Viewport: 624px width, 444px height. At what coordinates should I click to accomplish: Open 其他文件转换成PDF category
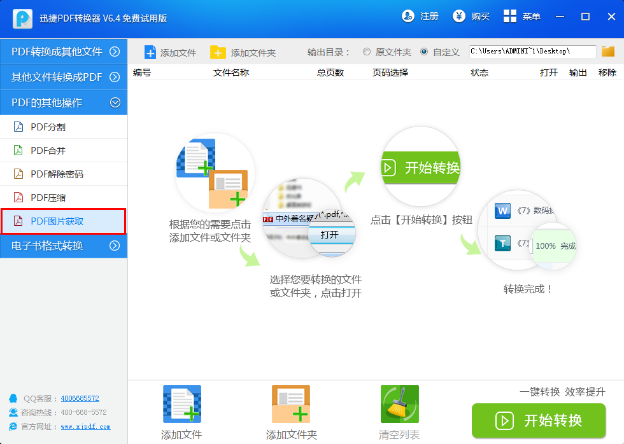pyautogui.click(x=64, y=77)
